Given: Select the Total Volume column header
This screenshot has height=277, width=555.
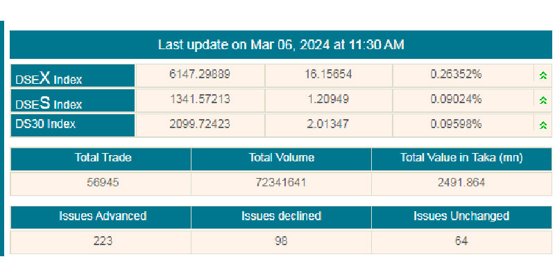Looking at the screenshot, I should click(x=281, y=158).
